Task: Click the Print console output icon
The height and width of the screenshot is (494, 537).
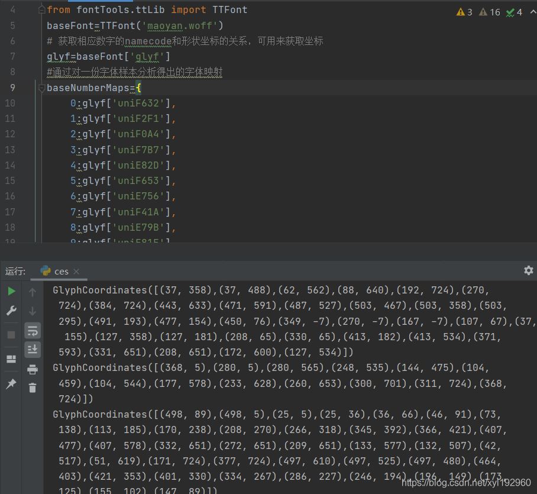Action: coord(33,370)
